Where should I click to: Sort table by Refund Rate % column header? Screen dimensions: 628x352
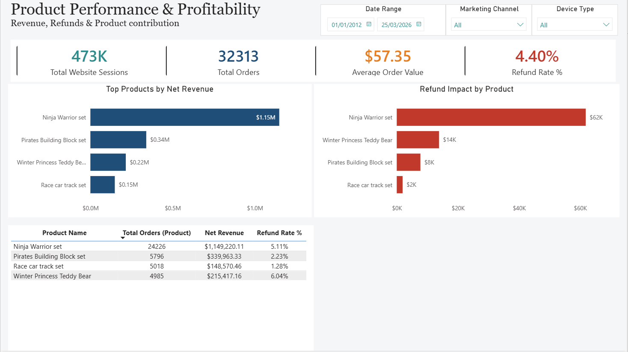coord(279,233)
